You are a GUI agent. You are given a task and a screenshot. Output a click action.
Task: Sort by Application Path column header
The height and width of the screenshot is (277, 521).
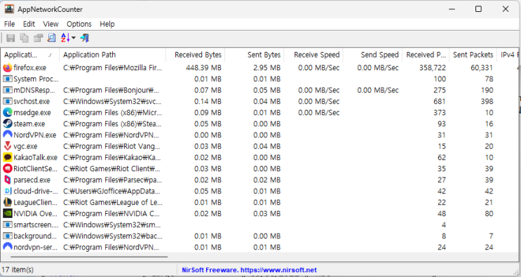coord(112,55)
